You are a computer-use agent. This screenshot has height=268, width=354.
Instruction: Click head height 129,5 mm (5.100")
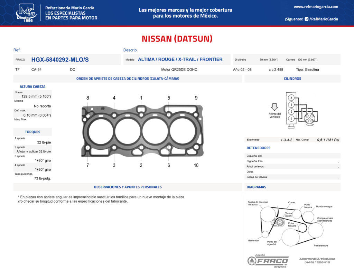click(36, 96)
